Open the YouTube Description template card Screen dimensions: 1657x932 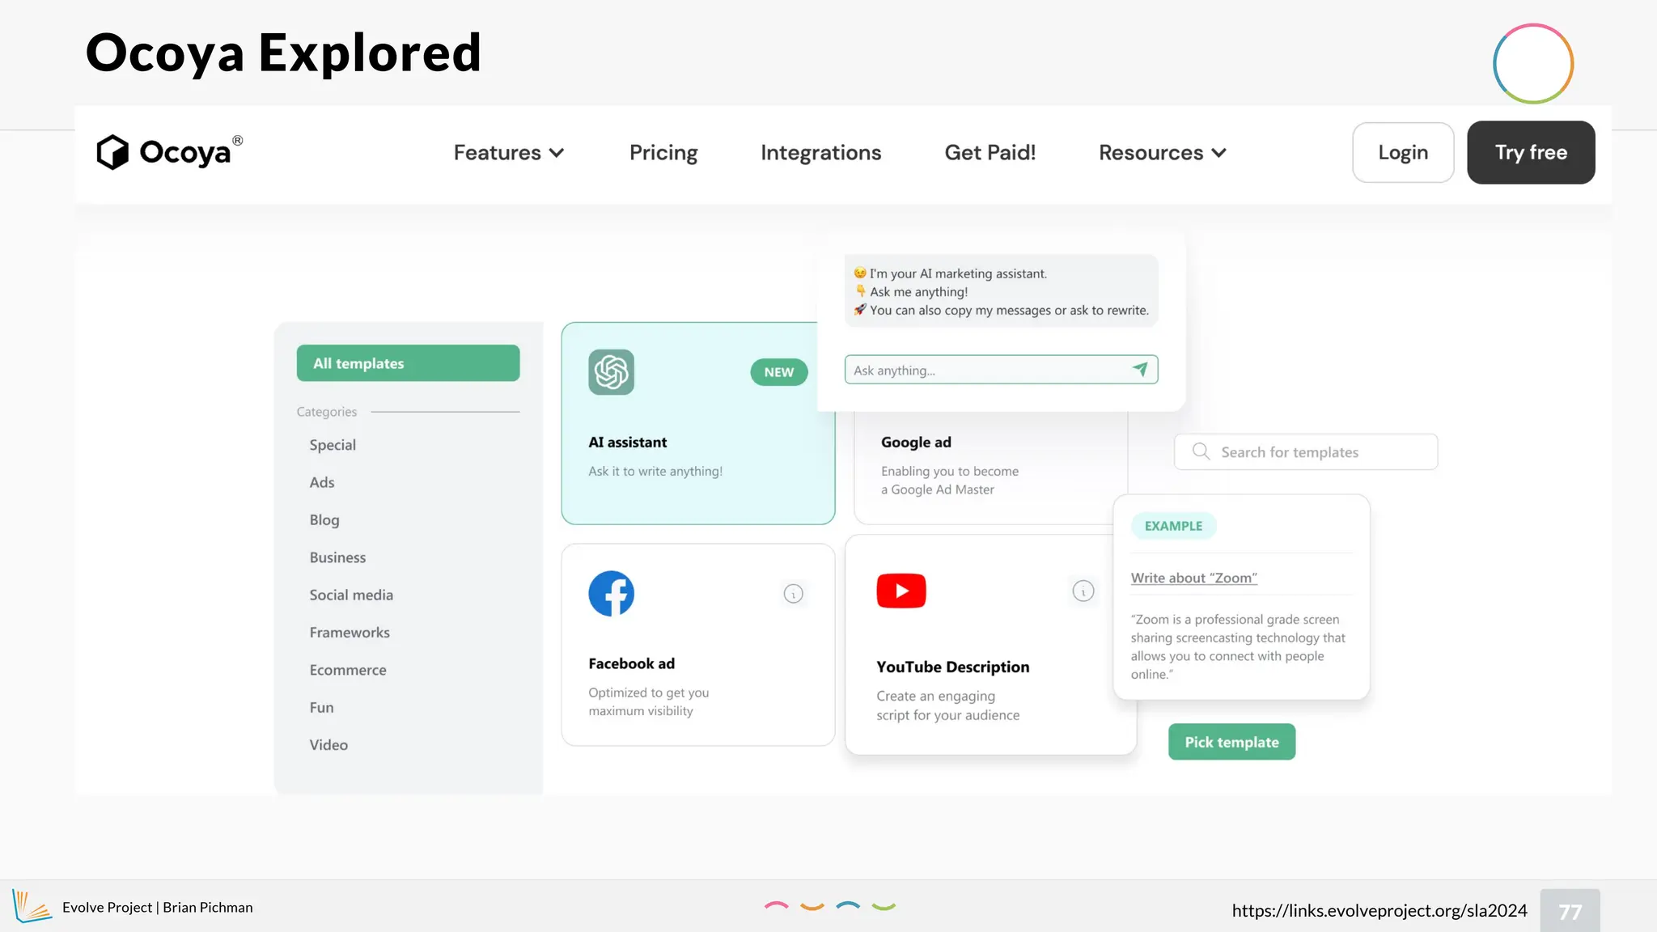[990, 645]
